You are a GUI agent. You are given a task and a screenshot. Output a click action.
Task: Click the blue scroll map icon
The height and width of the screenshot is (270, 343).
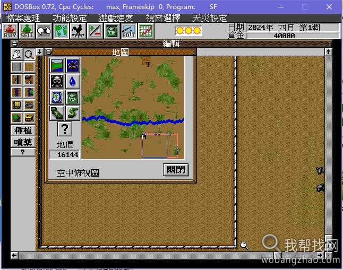[x=57, y=97]
